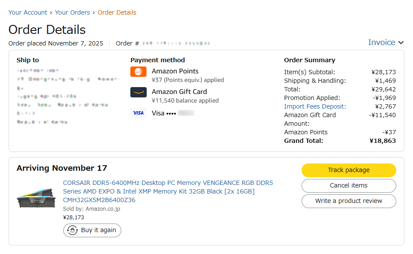
Task: Click the Grand Total amount ¥18,863
Action: [x=383, y=141]
